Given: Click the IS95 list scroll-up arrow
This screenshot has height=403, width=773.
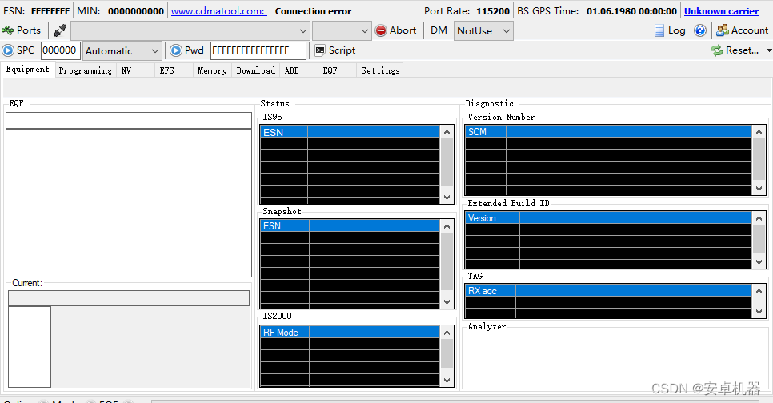Looking at the screenshot, I should pos(447,132).
